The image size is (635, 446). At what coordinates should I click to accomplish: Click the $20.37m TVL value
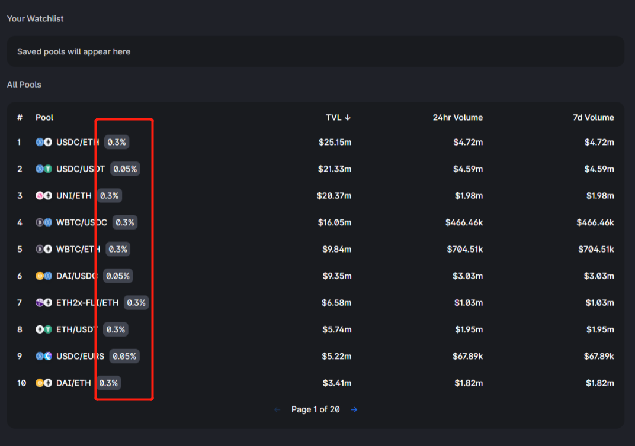coord(334,196)
